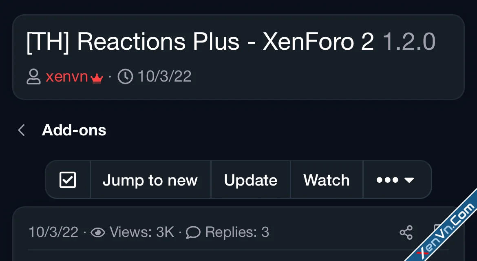
Task: Click the clock icon in thread header
Action: pyautogui.click(x=125, y=77)
